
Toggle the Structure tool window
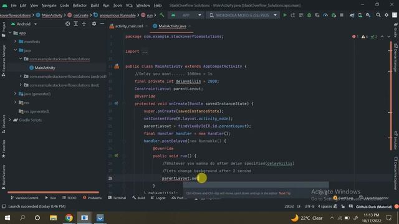(x=4, y=124)
